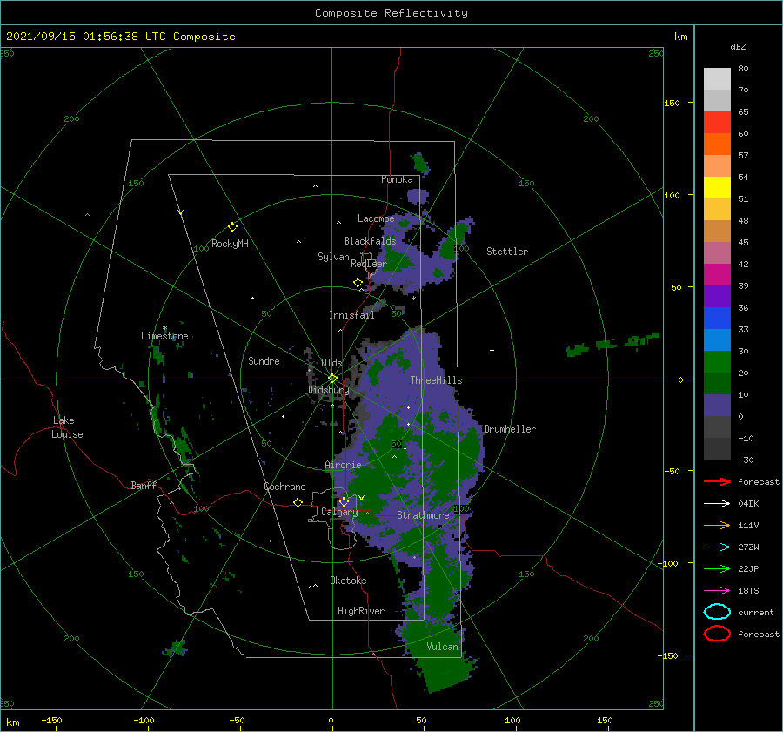Click the yellow km label at top right
Image resolution: width=783 pixels, height=732 pixels.
pyautogui.click(x=680, y=37)
